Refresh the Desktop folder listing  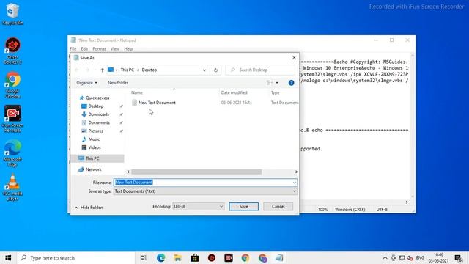[x=215, y=70]
